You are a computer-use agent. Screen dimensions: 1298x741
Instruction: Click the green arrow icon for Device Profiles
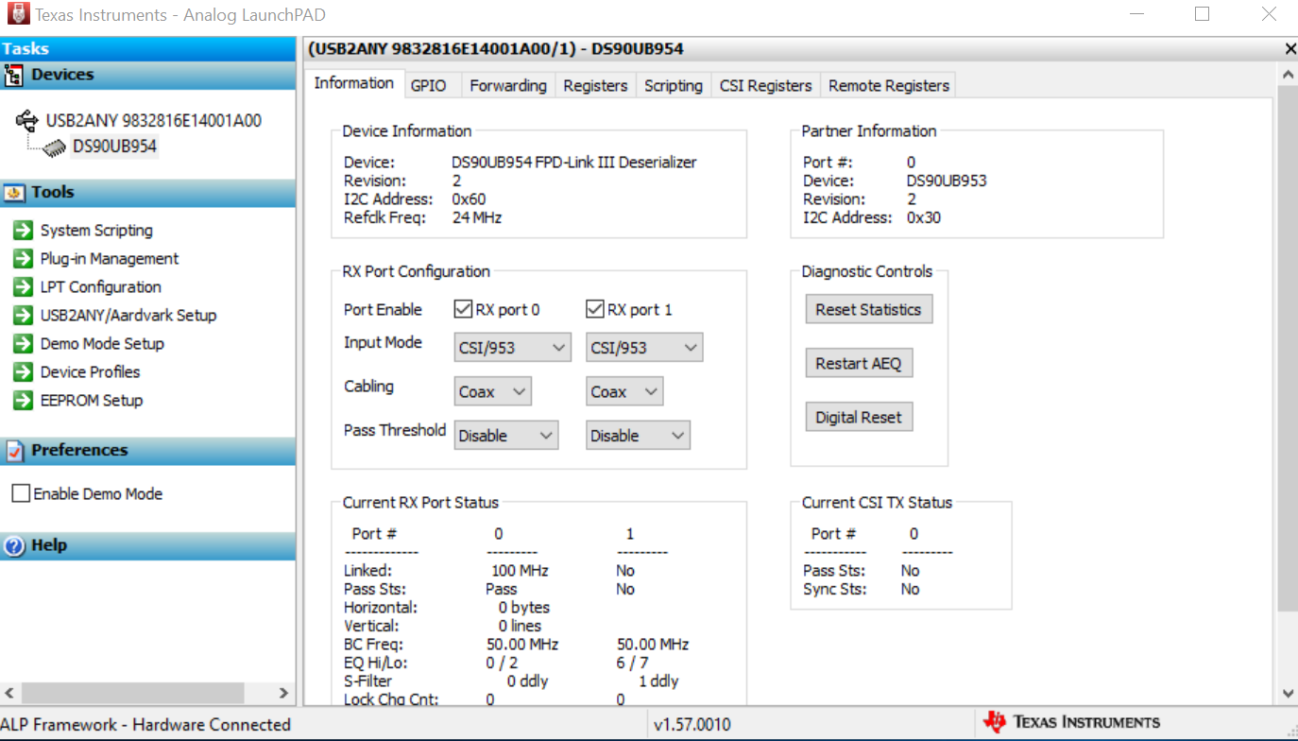24,372
